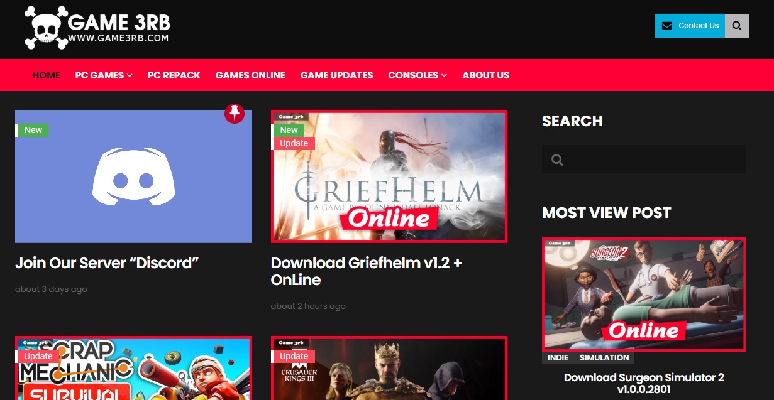Expand the PC GAMES dropdown menu
The image size is (774, 400).
pos(104,75)
